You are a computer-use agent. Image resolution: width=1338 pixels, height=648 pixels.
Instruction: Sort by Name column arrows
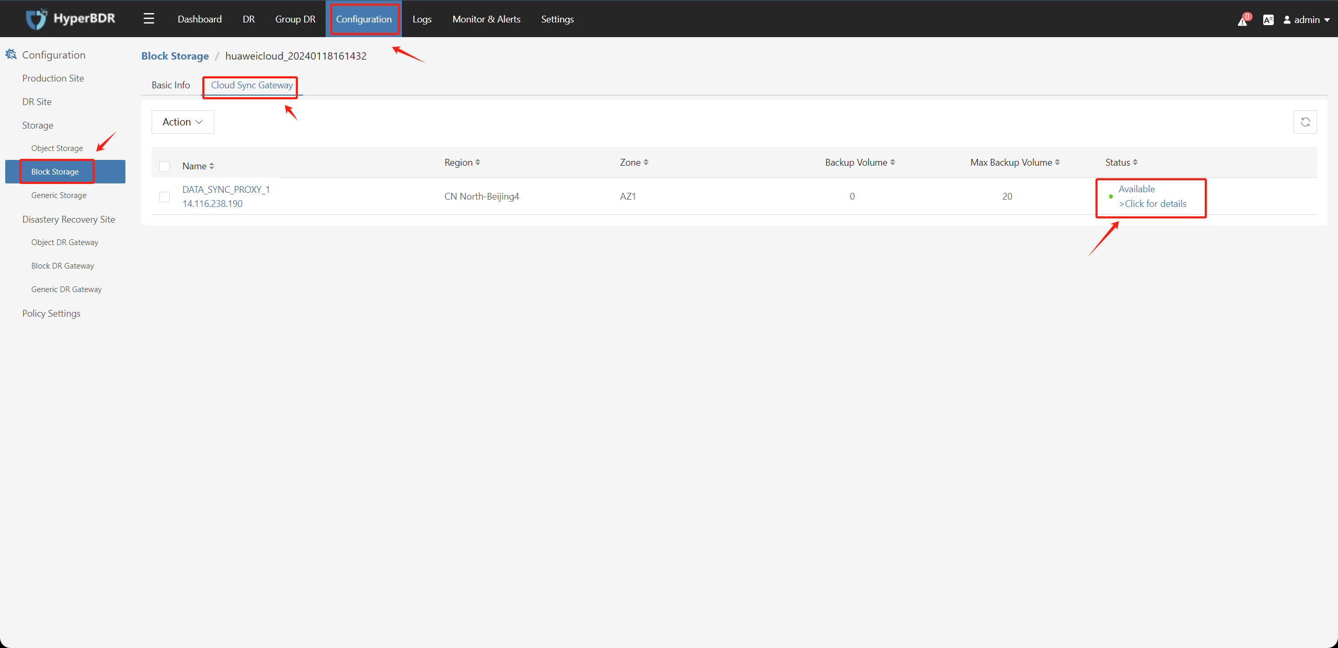click(212, 166)
